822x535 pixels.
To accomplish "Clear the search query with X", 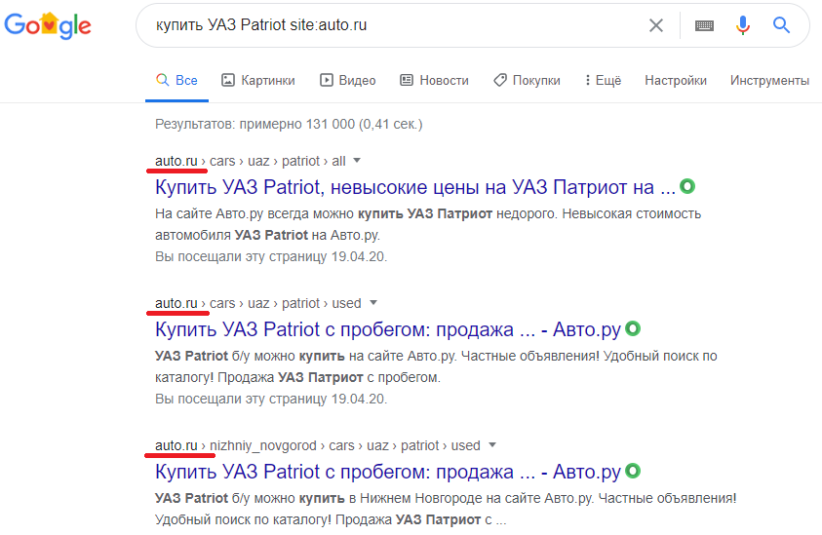I will click(656, 25).
